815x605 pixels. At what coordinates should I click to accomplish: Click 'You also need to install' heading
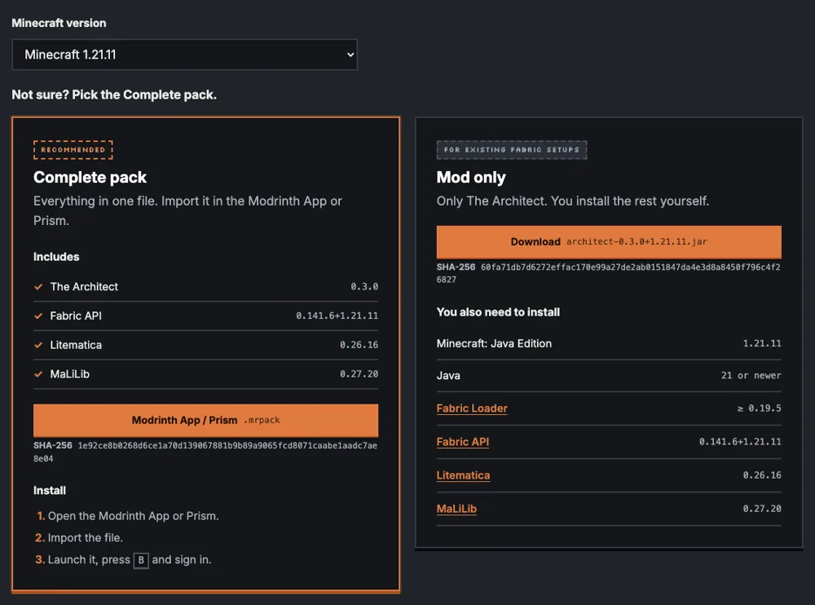498,312
